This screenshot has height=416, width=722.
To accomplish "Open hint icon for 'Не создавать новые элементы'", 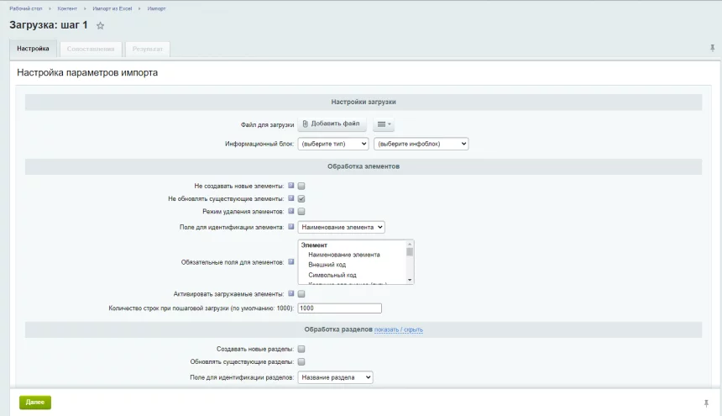I will [291, 186].
